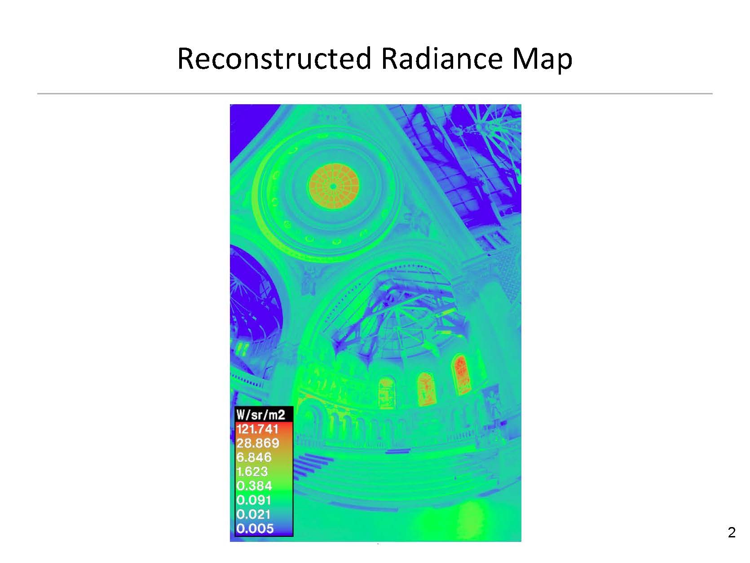Screen dimensions: 750x563
Task: Click slide page number 2
Action: (732, 533)
